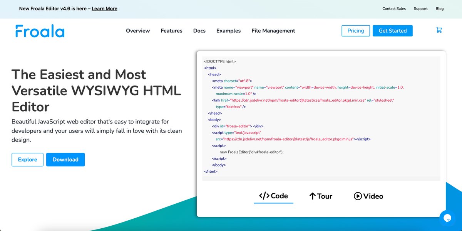This screenshot has width=462, height=231.
Task: Click the play icon beside Video
Action: [358, 196]
